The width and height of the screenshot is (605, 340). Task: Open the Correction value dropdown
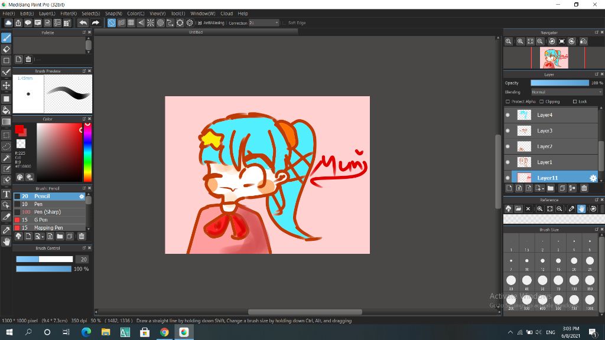pyautogui.click(x=264, y=23)
